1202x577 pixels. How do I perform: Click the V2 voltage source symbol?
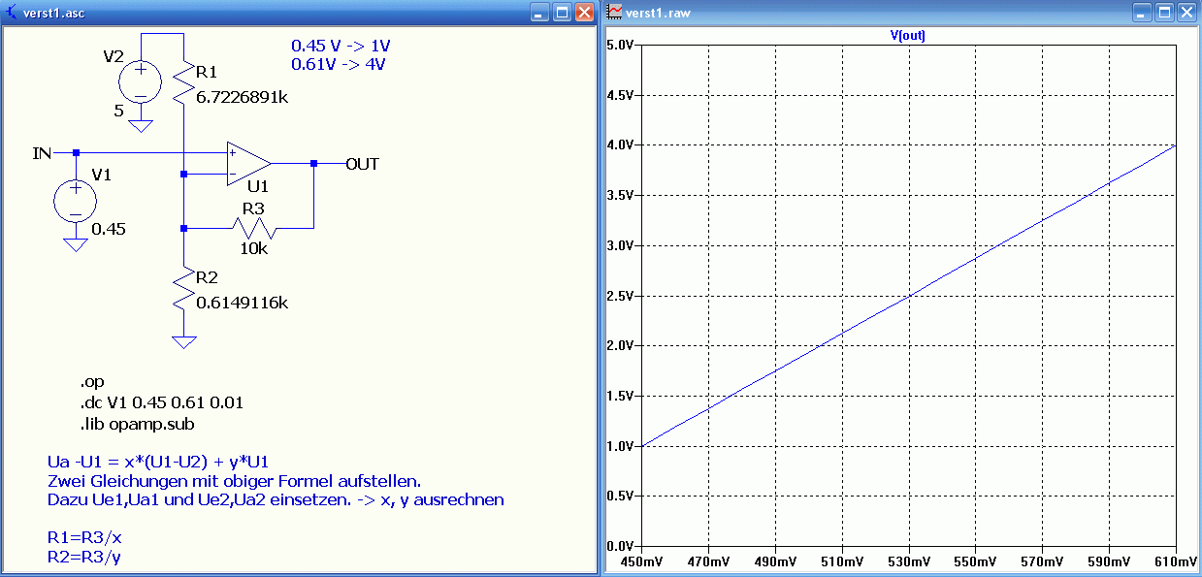141,81
